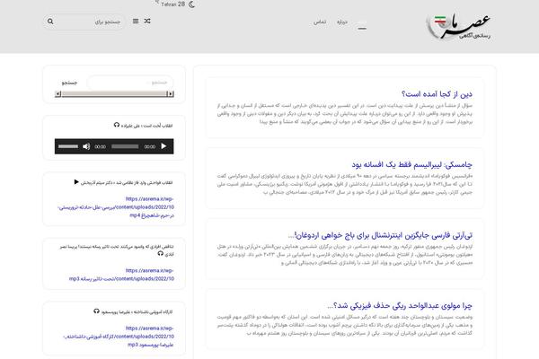
Task: Click the play triangle icon by video title
Action: tap(76, 181)
